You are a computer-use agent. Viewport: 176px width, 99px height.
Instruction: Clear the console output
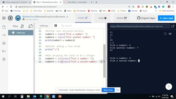pyautogui.click(x=170, y=34)
